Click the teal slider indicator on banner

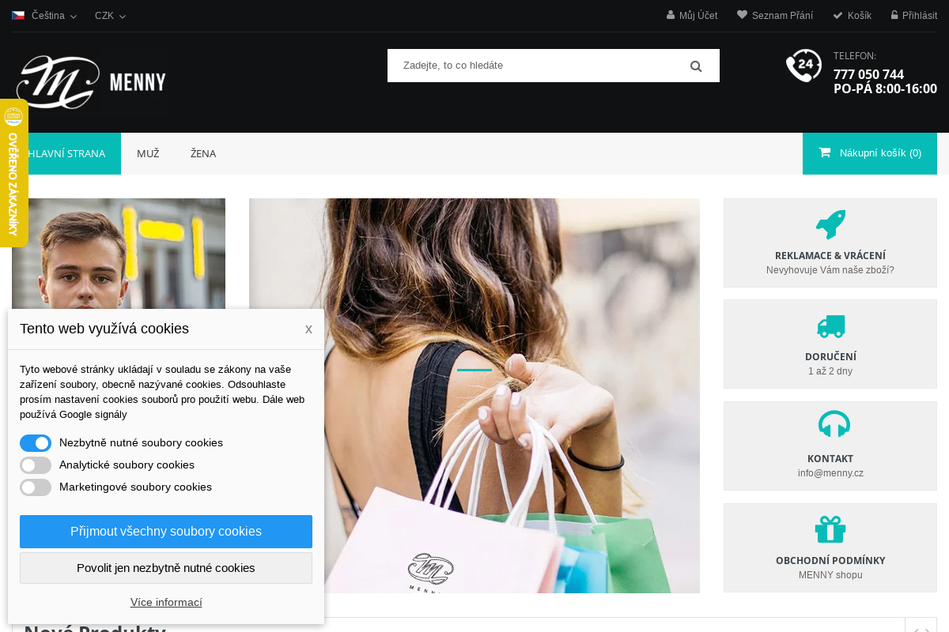pyautogui.click(x=475, y=370)
